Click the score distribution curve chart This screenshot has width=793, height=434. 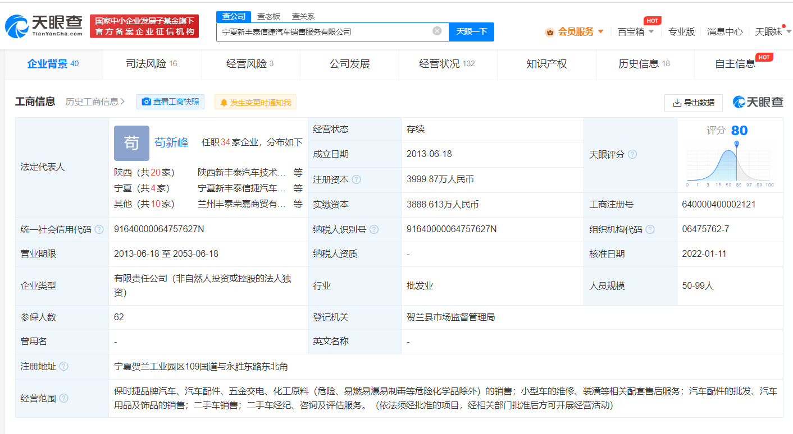pyautogui.click(x=730, y=164)
